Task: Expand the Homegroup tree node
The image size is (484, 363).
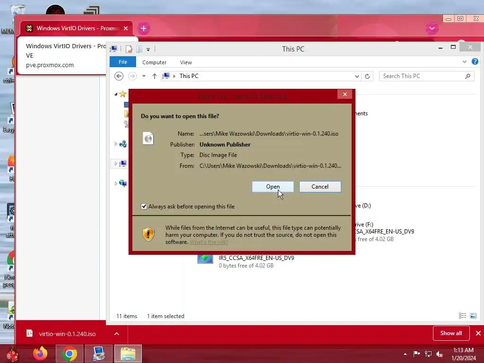Action: pos(116,144)
